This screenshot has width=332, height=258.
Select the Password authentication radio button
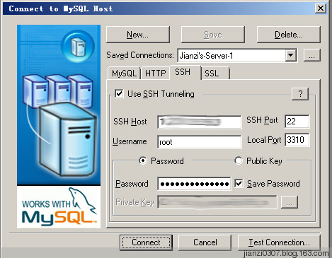pyautogui.click(x=143, y=160)
